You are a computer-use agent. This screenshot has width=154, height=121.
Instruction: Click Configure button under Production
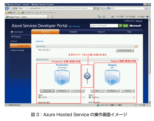coord(62,91)
